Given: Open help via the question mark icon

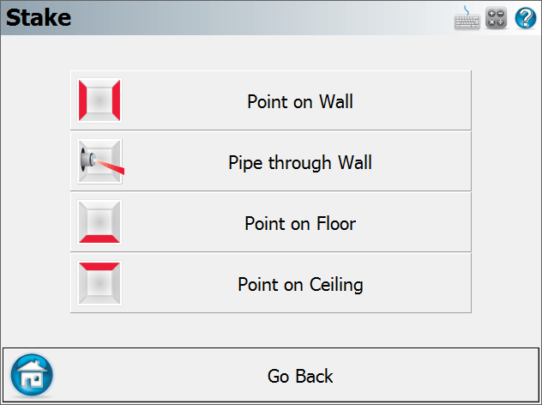Looking at the screenshot, I should (526, 18).
